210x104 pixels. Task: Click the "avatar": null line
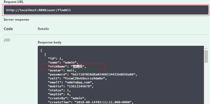[62, 70]
